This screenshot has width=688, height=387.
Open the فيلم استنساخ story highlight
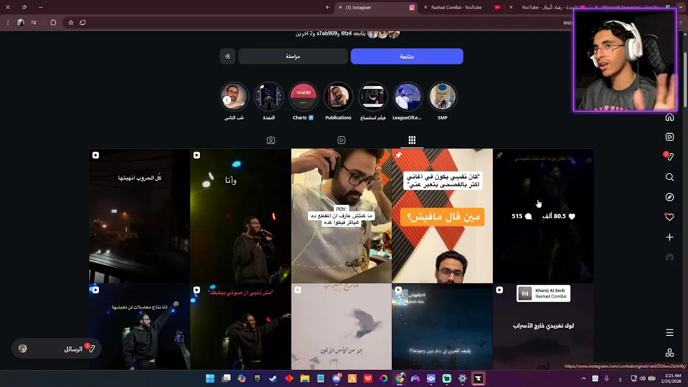pos(373,101)
